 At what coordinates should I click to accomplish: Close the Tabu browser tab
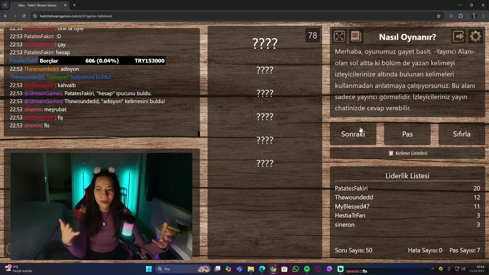(65, 5)
